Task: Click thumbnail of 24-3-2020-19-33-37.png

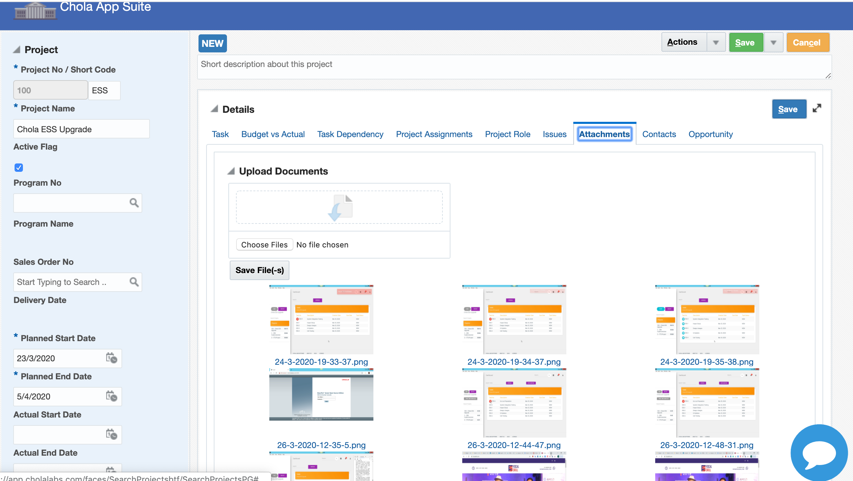Action: (x=321, y=320)
